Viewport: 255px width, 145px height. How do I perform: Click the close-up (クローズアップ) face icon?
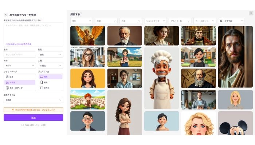pos(7,88)
